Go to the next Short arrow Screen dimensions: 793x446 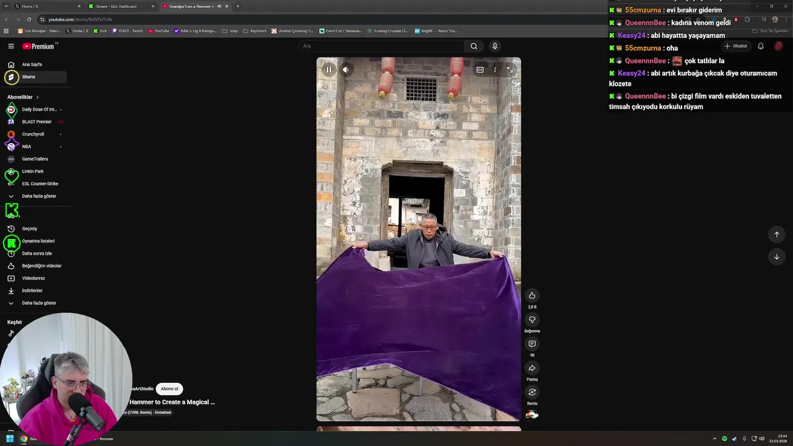(776, 256)
